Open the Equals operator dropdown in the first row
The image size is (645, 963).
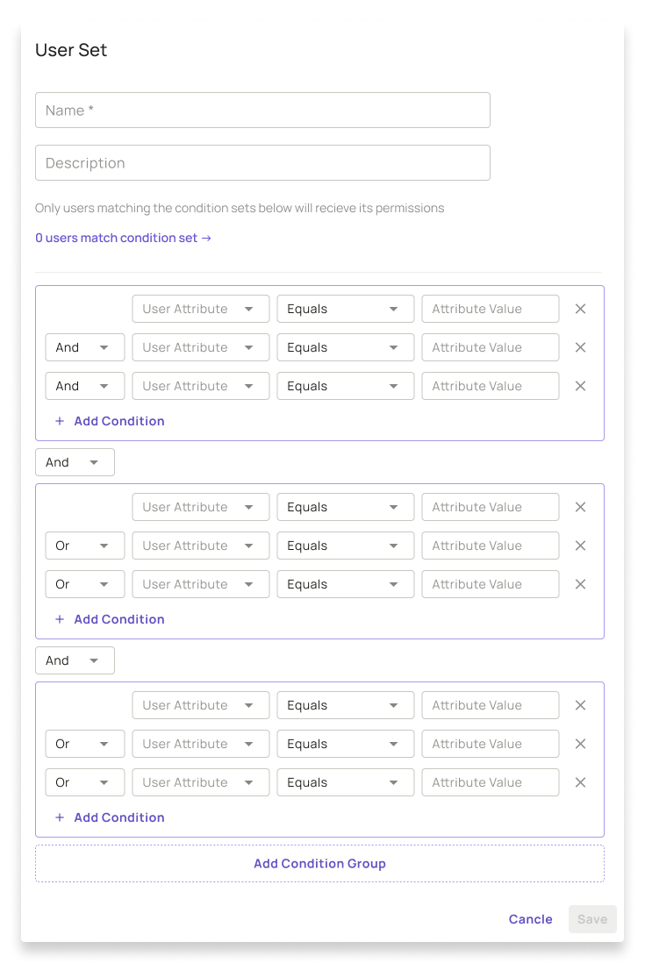345,309
